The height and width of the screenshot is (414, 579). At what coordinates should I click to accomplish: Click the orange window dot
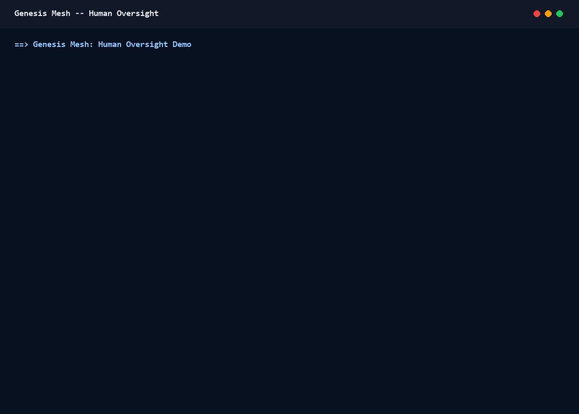pos(548,13)
